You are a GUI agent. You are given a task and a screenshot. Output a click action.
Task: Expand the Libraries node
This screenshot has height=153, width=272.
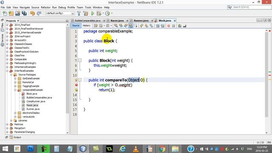point(11,120)
